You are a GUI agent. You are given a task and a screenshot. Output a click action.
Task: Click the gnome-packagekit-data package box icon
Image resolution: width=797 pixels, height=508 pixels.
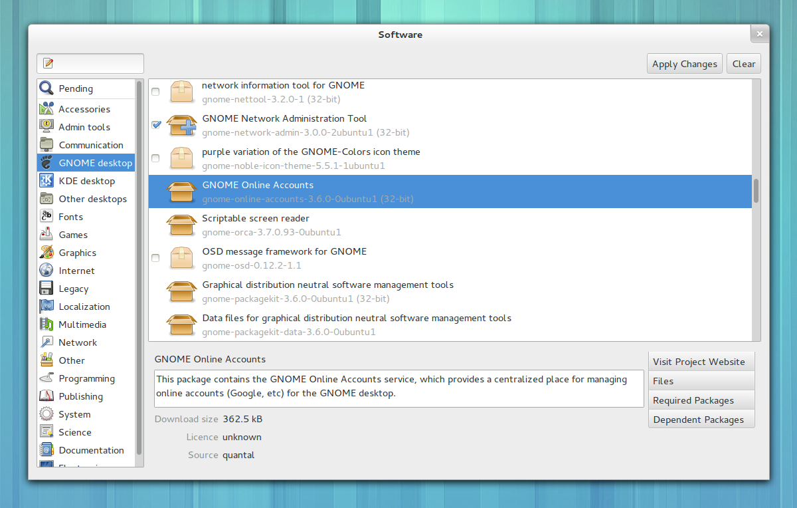click(182, 324)
